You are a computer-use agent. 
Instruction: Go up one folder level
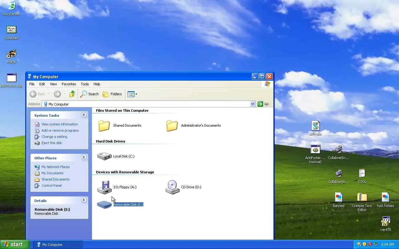point(72,94)
